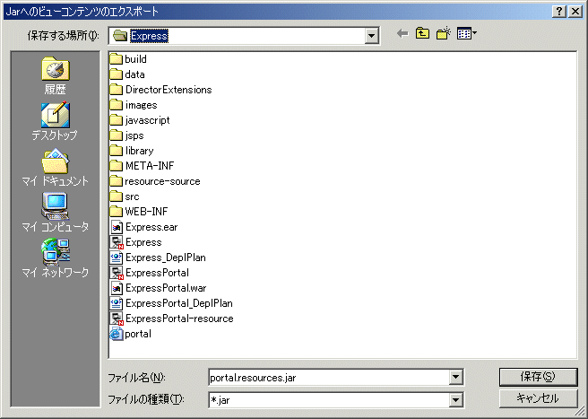Go up one folder level
Screen dimensions: 588x419
[x=423, y=34]
